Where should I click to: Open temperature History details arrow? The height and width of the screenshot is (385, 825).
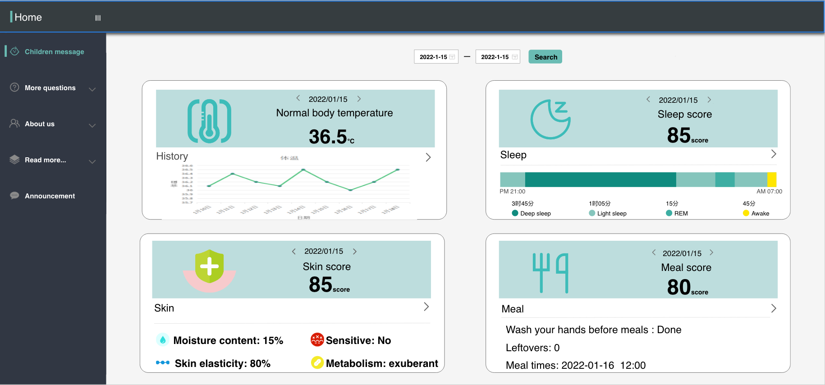428,157
